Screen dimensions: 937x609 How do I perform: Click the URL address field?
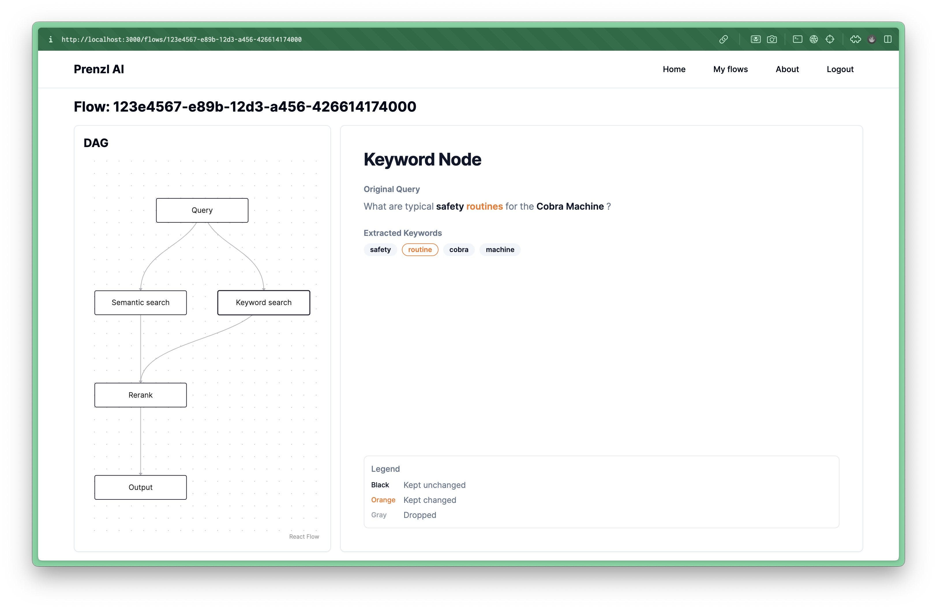(181, 39)
